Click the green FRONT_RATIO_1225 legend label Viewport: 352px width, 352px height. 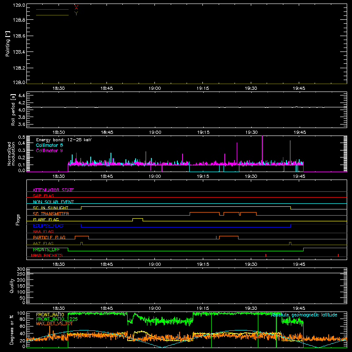[x=57, y=319]
